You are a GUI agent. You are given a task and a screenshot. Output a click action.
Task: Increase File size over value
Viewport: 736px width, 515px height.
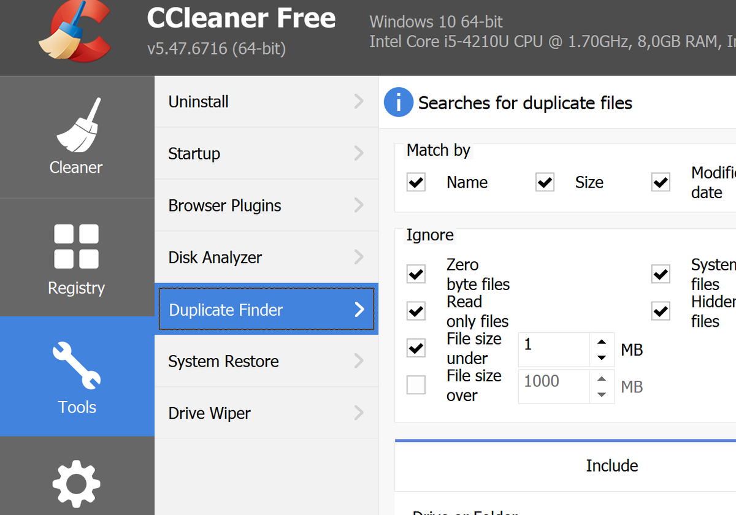click(602, 378)
